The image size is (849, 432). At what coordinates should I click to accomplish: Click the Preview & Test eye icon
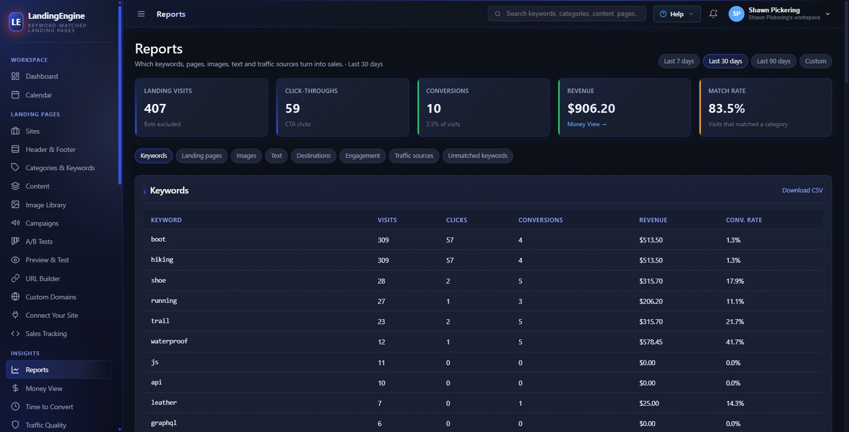[15, 260]
